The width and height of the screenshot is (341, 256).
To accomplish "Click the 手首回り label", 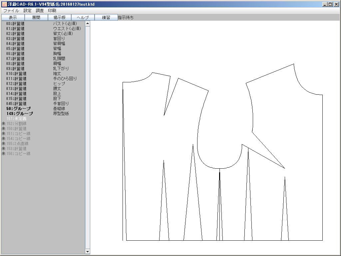I will (x=61, y=104).
